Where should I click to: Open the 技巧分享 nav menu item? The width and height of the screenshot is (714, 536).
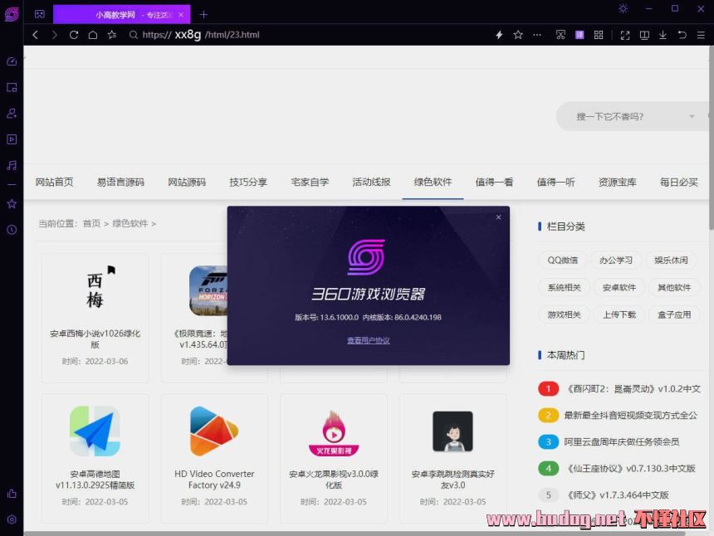pos(248,182)
